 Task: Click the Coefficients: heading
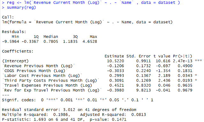tap(18, 51)
